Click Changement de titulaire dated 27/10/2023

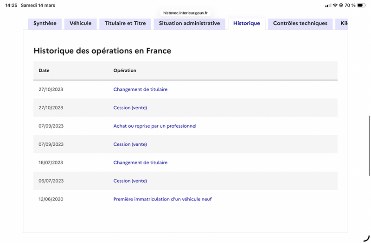click(x=140, y=89)
